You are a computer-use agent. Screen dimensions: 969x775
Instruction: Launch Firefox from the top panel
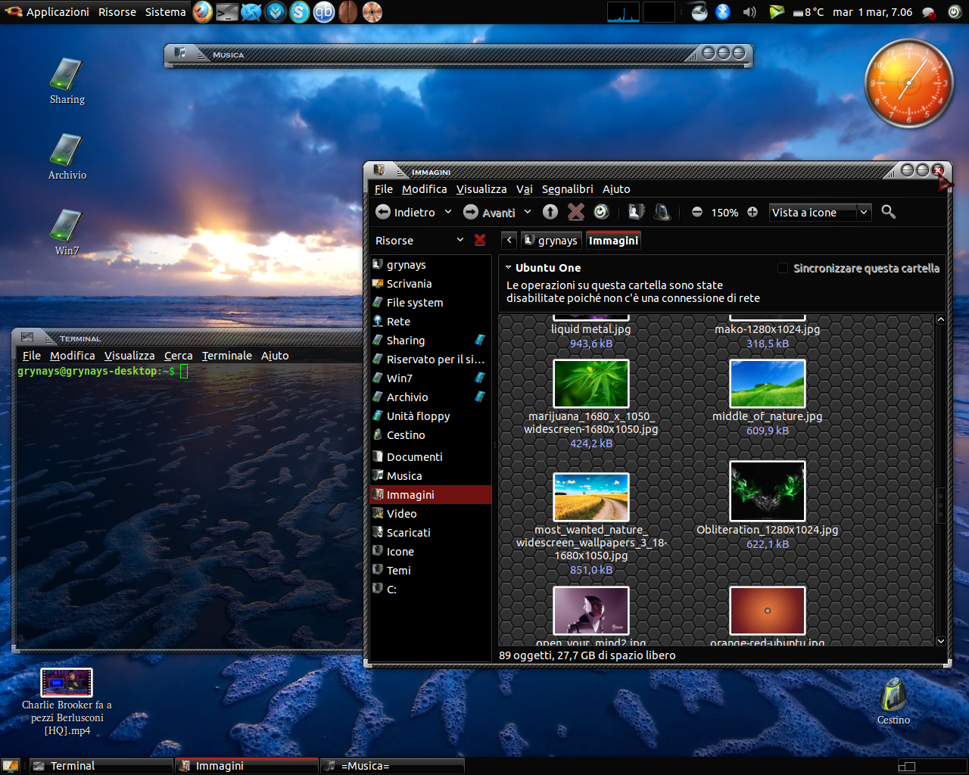tap(202, 12)
